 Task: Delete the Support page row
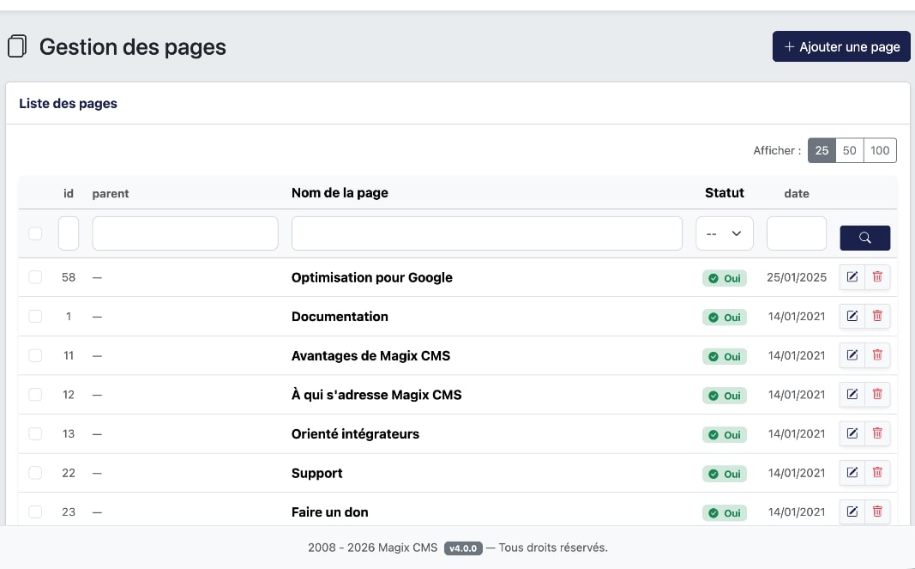(x=877, y=473)
